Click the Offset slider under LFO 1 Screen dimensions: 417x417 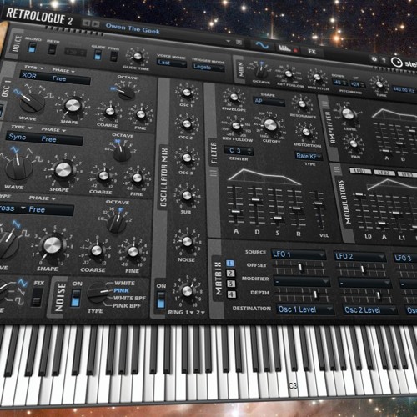pos(299,267)
